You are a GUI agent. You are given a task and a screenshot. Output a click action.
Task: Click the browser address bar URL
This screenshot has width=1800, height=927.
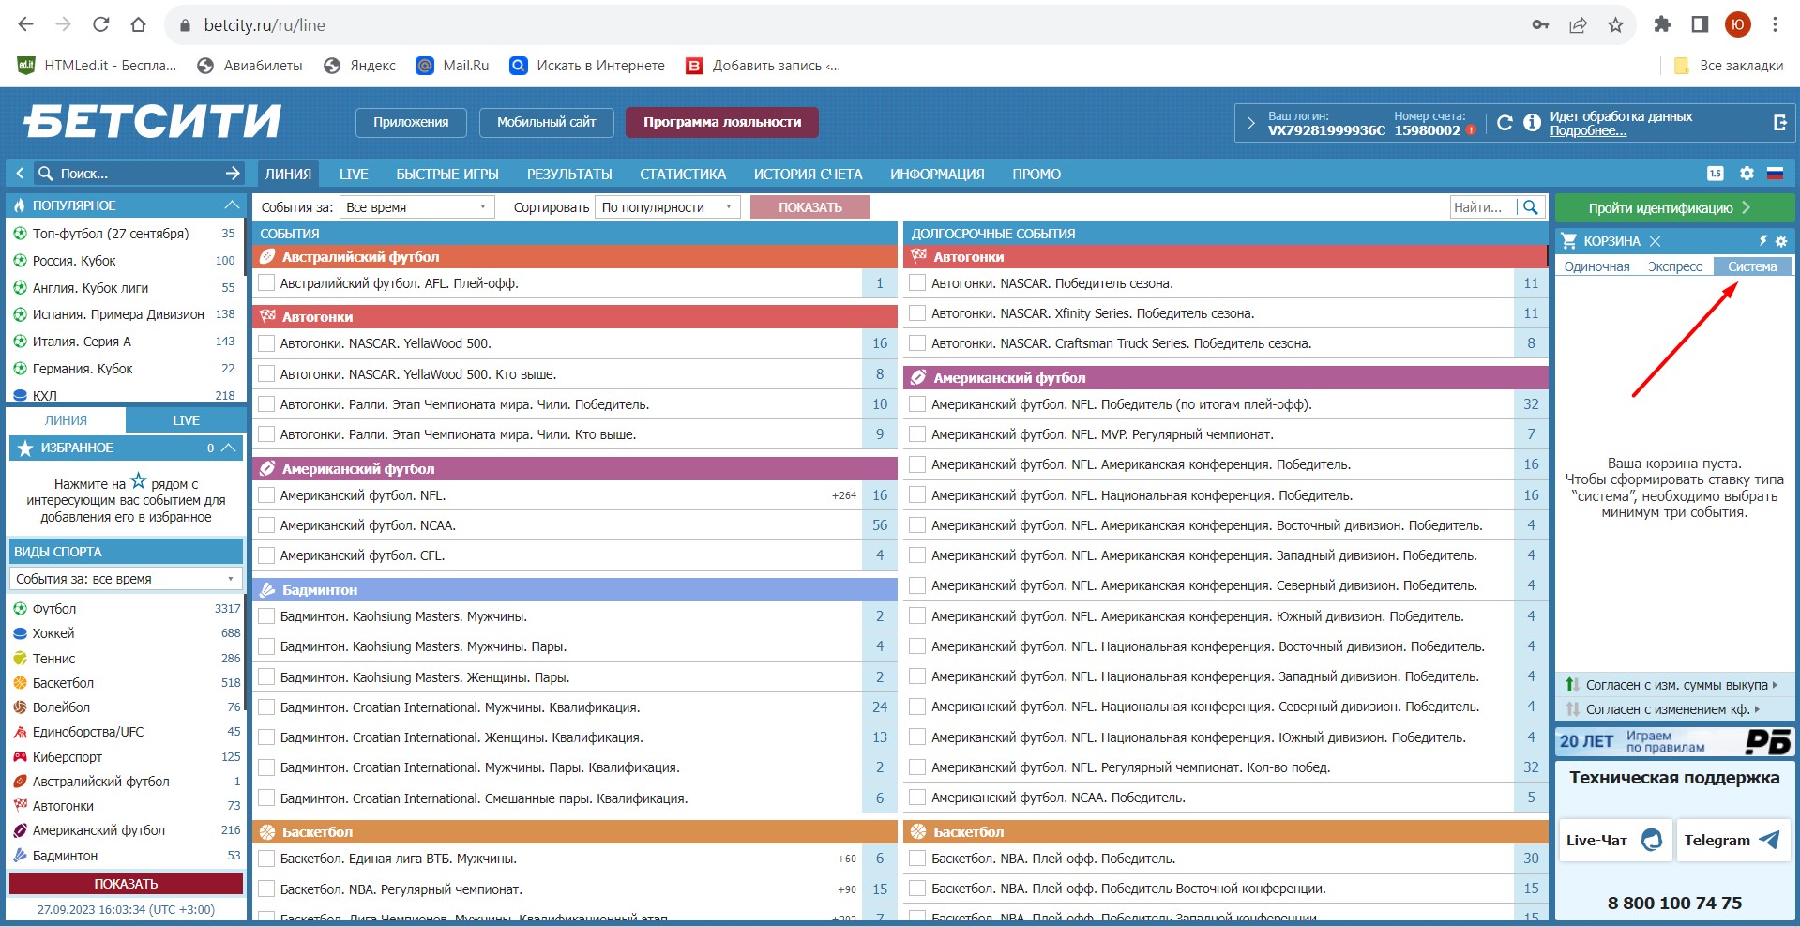pyautogui.click(x=265, y=25)
